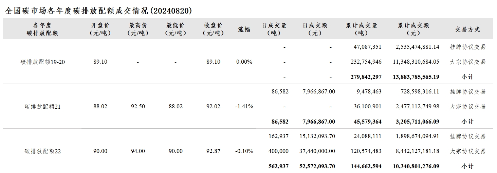The image size is (497, 173).
Task: Click the 碳排放配额19-20 row label
Action: (43, 62)
